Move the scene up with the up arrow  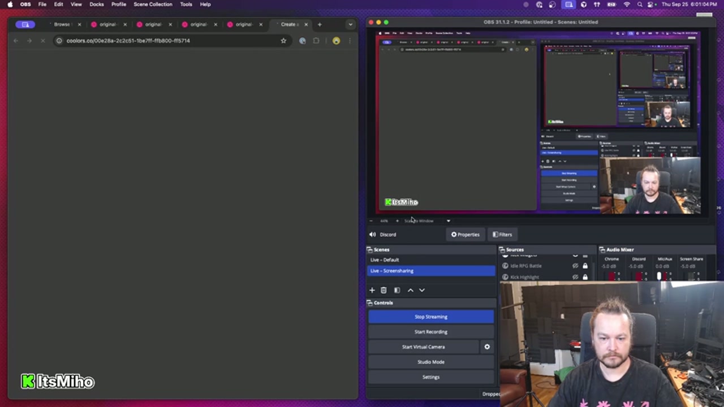[411, 290]
